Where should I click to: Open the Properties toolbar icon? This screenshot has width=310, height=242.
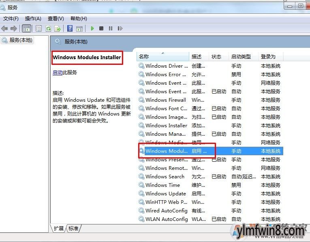(x=39, y=28)
